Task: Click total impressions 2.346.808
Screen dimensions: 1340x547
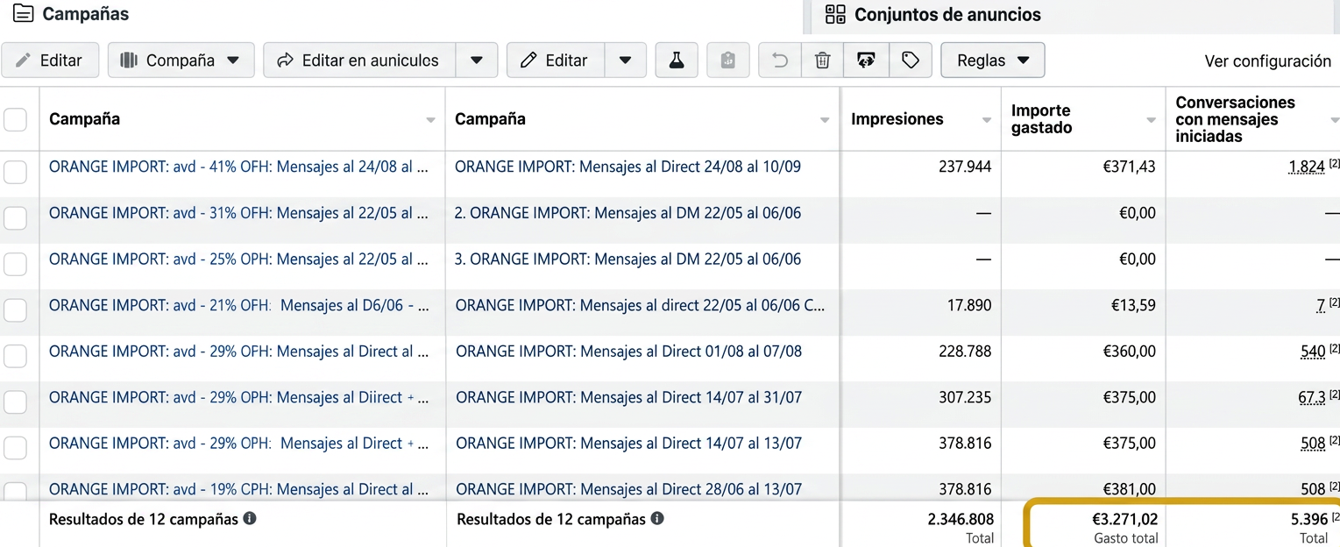Action: [x=961, y=519]
